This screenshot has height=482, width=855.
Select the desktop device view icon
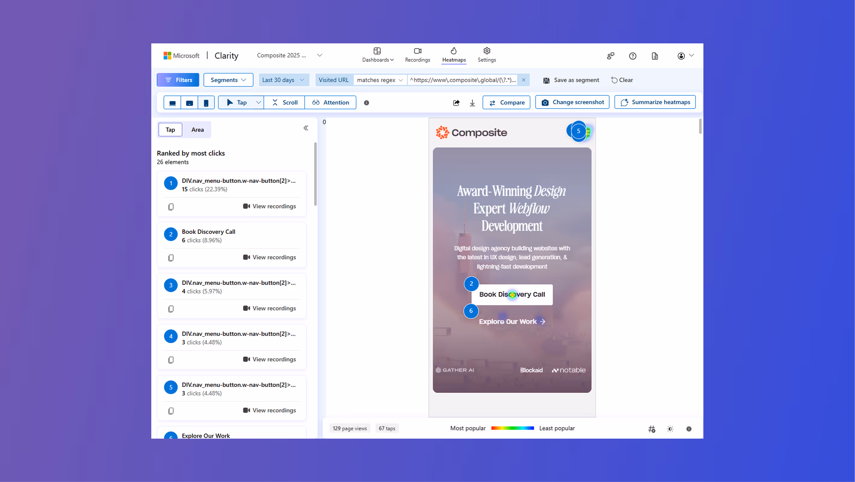tap(172, 102)
